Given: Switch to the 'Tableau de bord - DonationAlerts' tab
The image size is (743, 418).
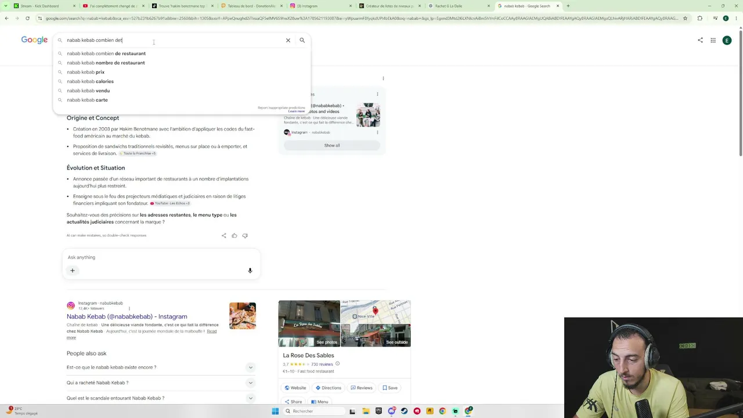Looking at the screenshot, I should tap(251, 6).
